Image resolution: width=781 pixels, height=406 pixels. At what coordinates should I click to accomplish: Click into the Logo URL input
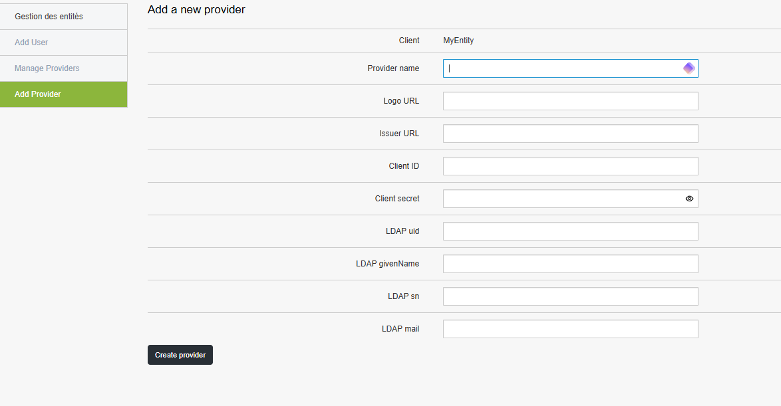click(x=570, y=101)
